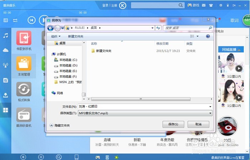Open the radio broadcast sidebar icon
The image size is (250, 160).
6,65
